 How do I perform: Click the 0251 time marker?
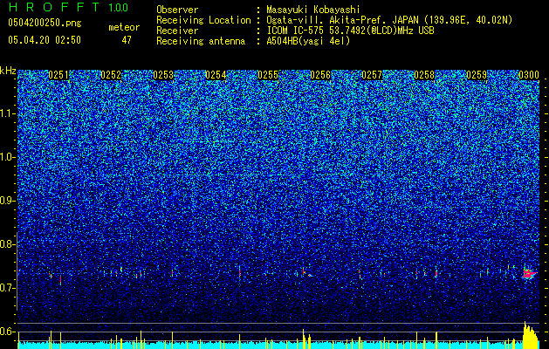[x=58, y=75]
